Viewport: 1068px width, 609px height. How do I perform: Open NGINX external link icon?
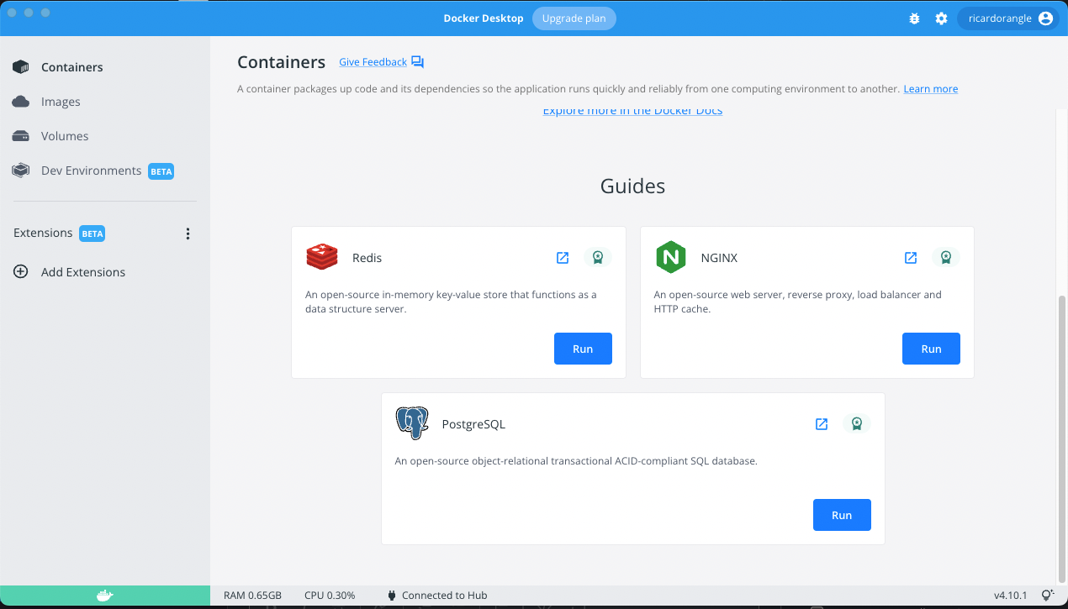coord(911,258)
